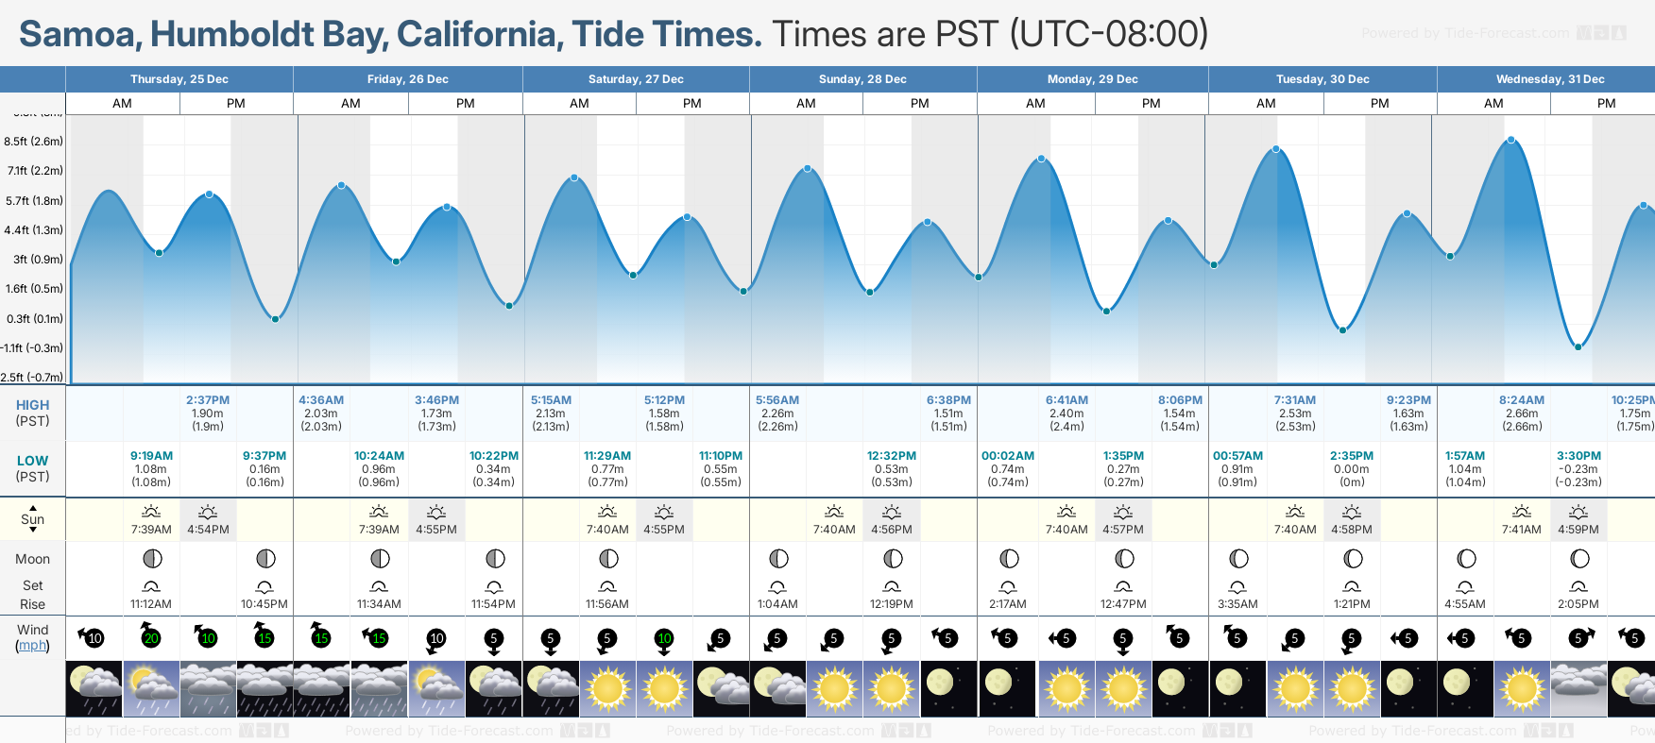This screenshot has height=743, width=1655.
Task: Click the HIGH (PST) row label
Action: point(32,413)
